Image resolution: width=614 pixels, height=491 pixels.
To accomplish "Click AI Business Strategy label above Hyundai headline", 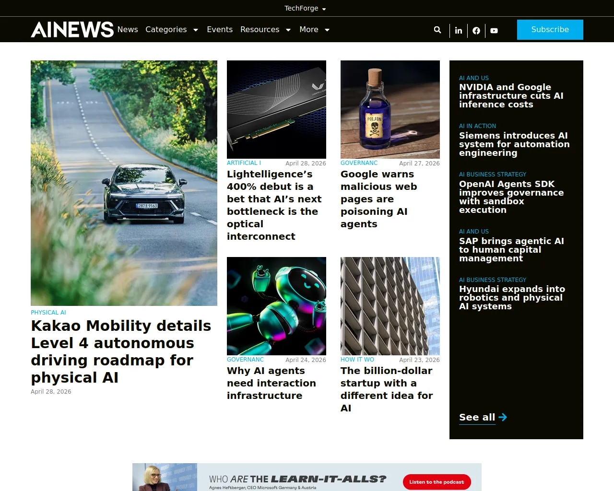I will pyautogui.click(x=493, y=280).
